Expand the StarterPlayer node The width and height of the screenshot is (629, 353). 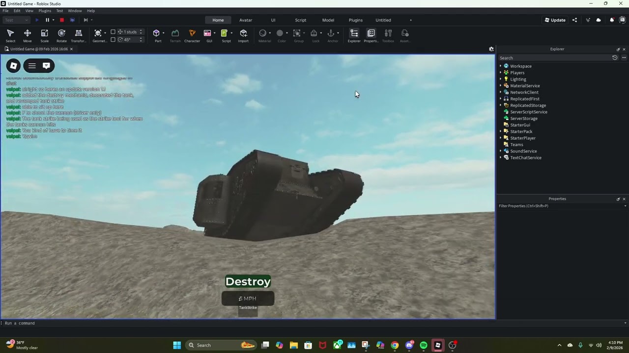tap(500, 138)
